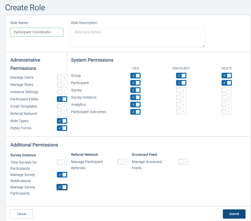Toggle Email Templates permission on

[62, 106]
